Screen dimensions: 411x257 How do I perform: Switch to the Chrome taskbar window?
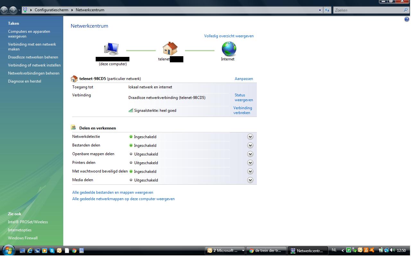click(266, 251)
